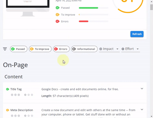This screenshot has height=118, width=153.
Task: Click the orange To Improve summary icon
Action: 57,15
